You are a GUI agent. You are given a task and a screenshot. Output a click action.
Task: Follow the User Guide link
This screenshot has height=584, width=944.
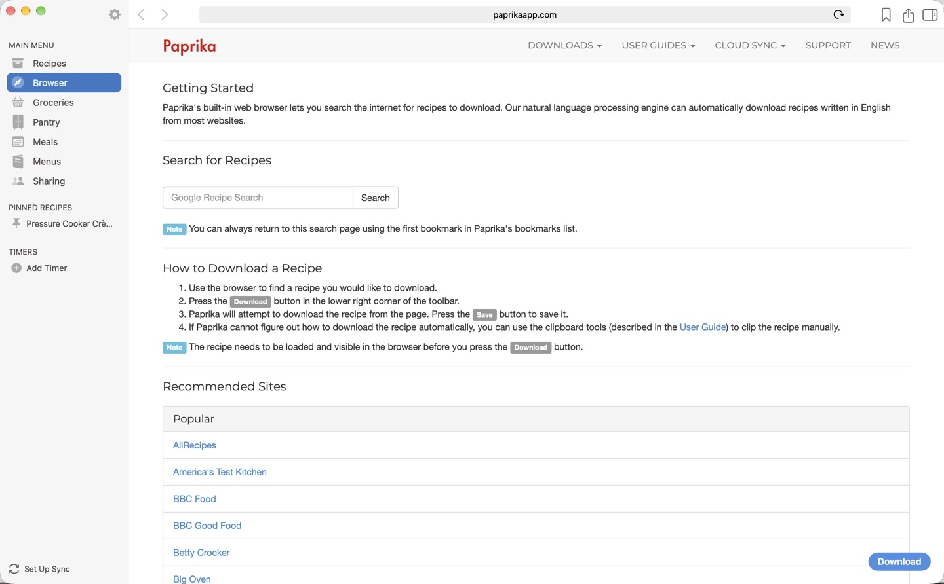703,327
